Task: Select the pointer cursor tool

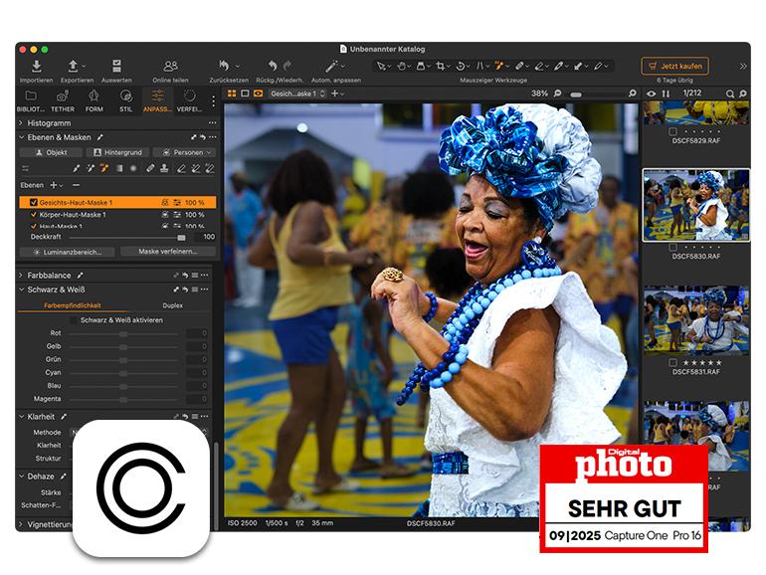Action: click(381, 66)
